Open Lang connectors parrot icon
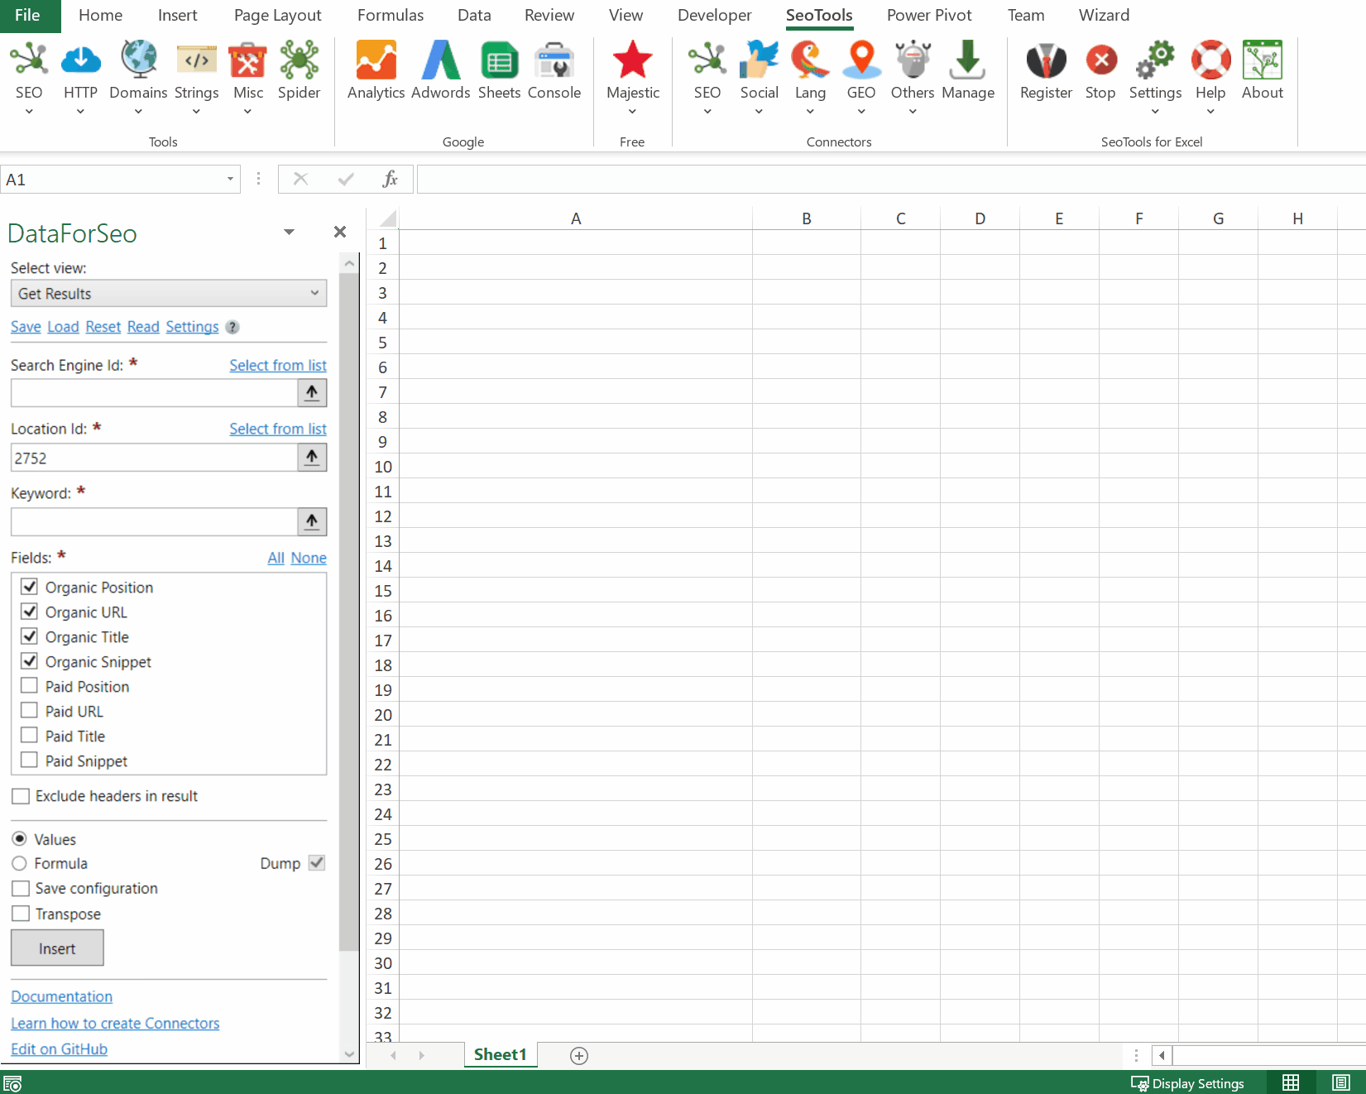The image size is (1366, 1094). pyautogui.click(x=810, y=60)
